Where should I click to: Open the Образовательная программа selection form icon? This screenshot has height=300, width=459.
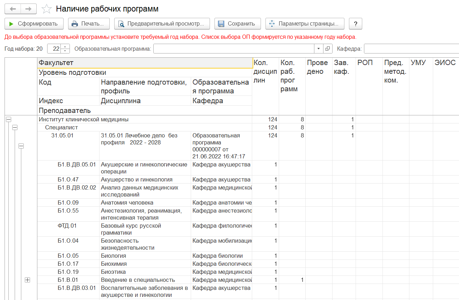(328, 49)
